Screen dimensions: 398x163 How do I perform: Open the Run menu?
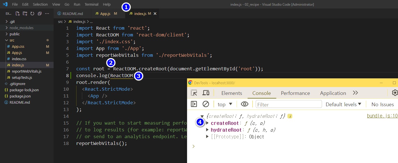click(x=77, y=4)
